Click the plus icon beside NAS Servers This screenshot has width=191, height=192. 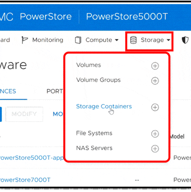155,148
